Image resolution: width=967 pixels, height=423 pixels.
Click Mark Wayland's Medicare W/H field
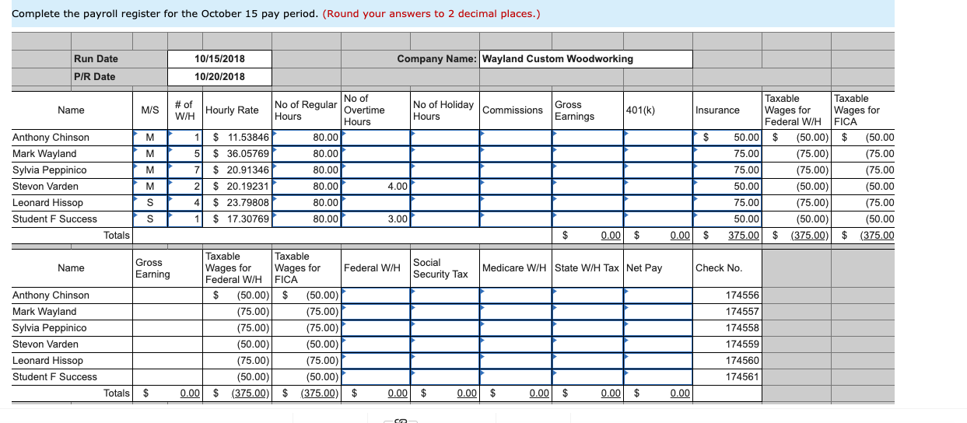point(516,312)
